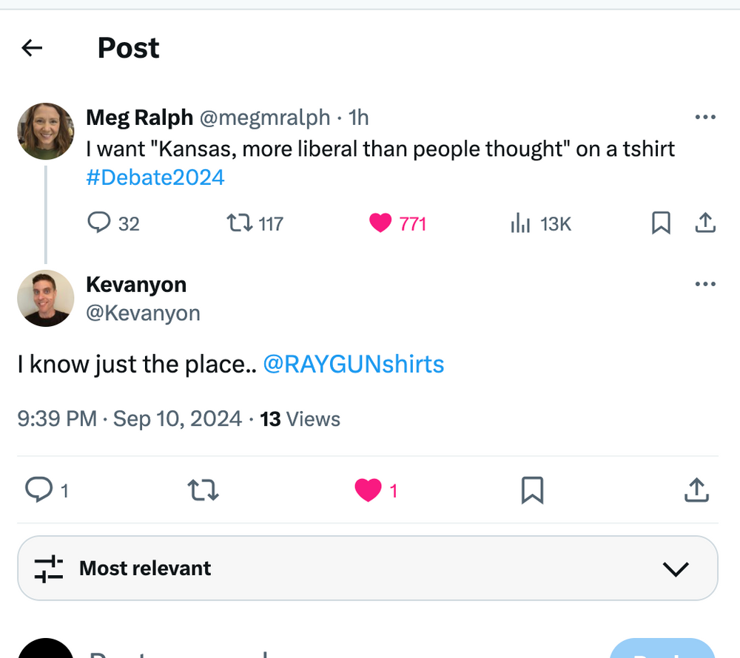Unlike Kevanyon's post
Image resolution: width=740 pixels, height=658 pixels.
tap(368, 489)
